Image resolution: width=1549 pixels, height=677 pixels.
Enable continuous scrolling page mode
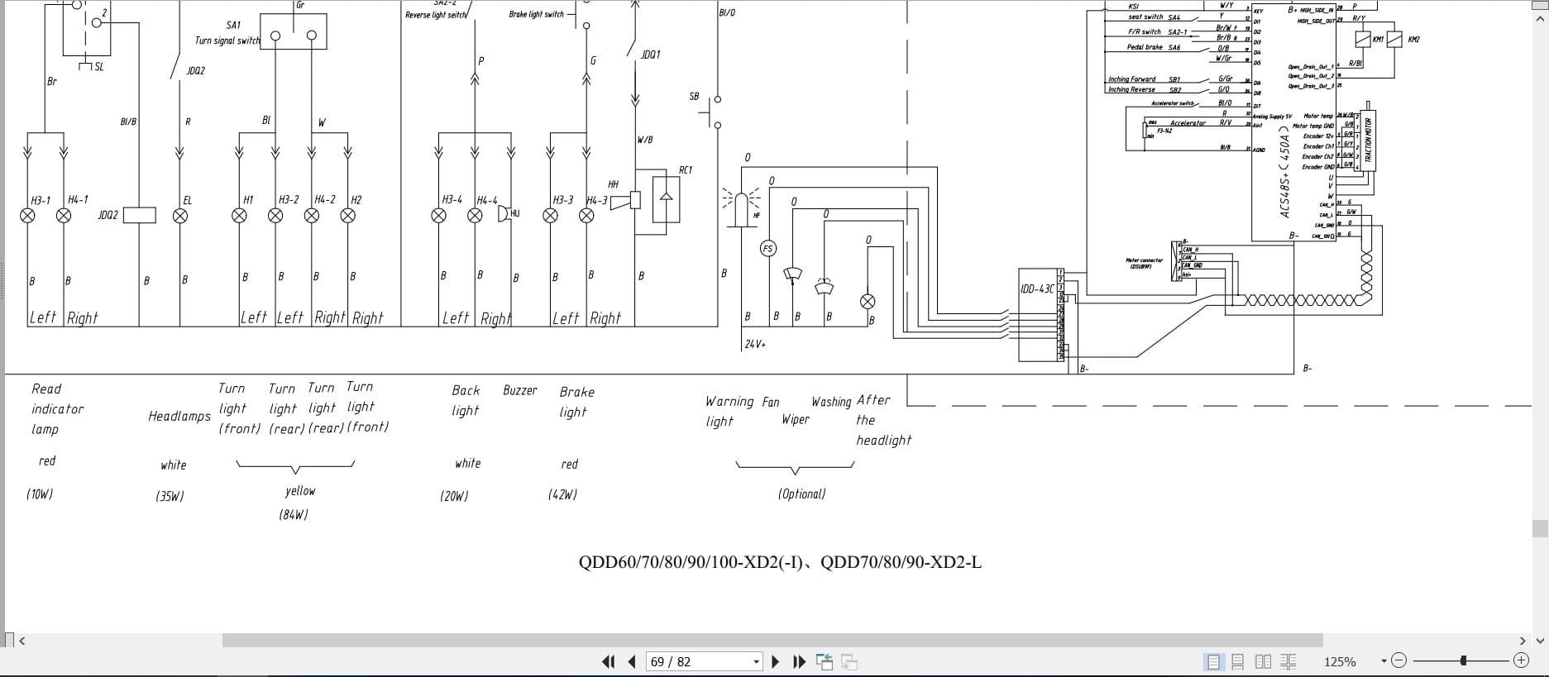click(1238, 661)
